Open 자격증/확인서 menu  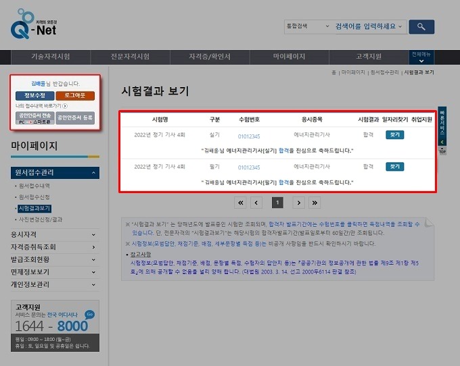[x=210, y=57]
